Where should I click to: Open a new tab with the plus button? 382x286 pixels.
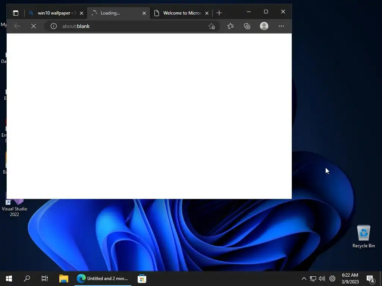coord(219,13)
